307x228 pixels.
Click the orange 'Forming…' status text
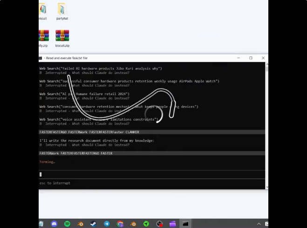click(x=47, y=162)
